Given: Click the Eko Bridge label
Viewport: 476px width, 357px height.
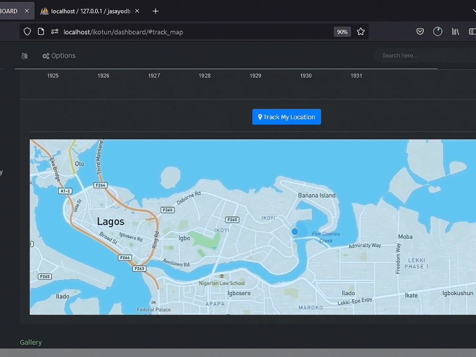Looking at the screenshot, I should coord(55,169).
